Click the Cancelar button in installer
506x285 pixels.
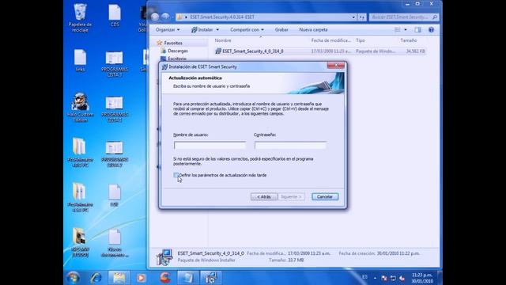[325, 196]
